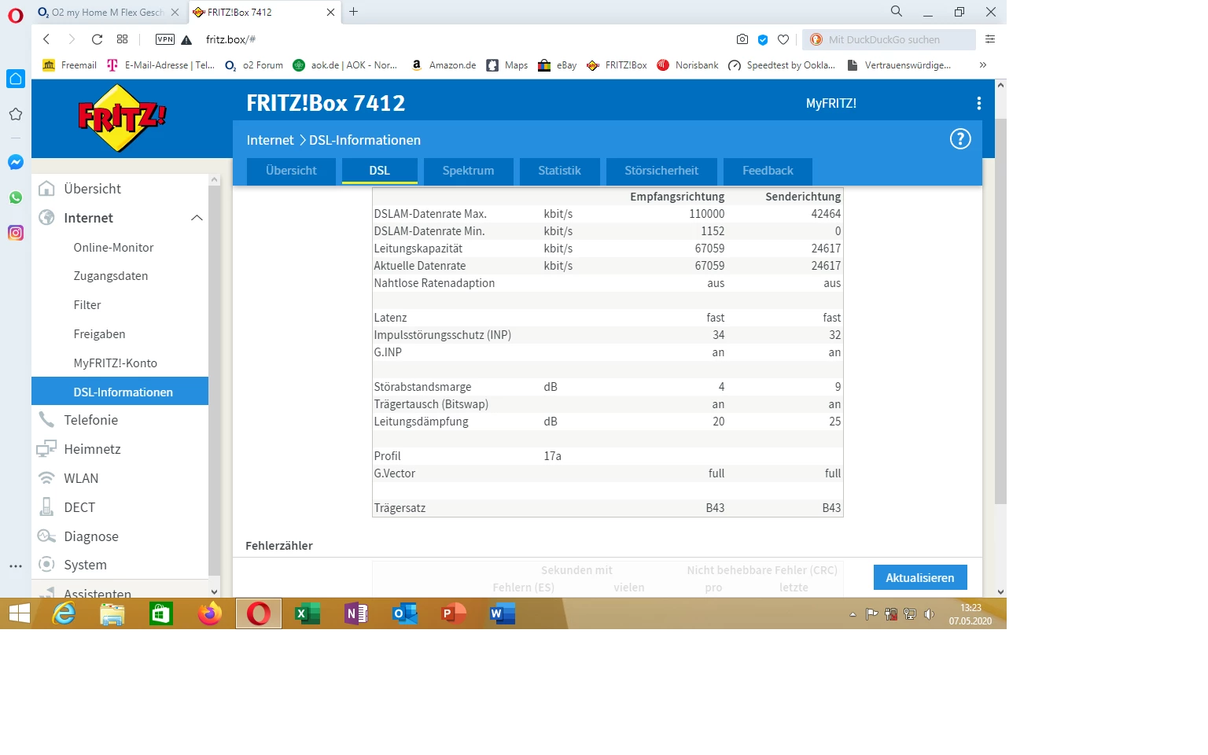
Task: Open the FRITZ!Box help question mark
Action: point(960,139)
